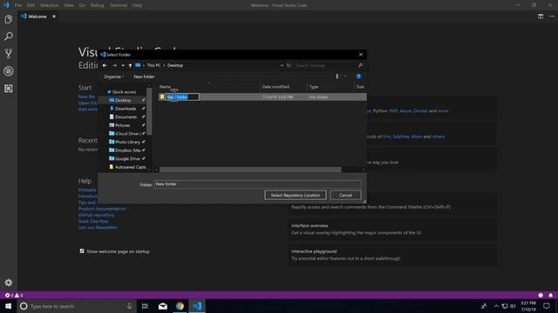Open the Manage gear settings icon
The width and height of the screenshot is (558, 313).
coord(9,283)
